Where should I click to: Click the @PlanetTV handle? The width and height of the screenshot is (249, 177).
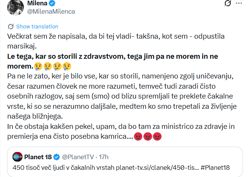click(78, 157)
